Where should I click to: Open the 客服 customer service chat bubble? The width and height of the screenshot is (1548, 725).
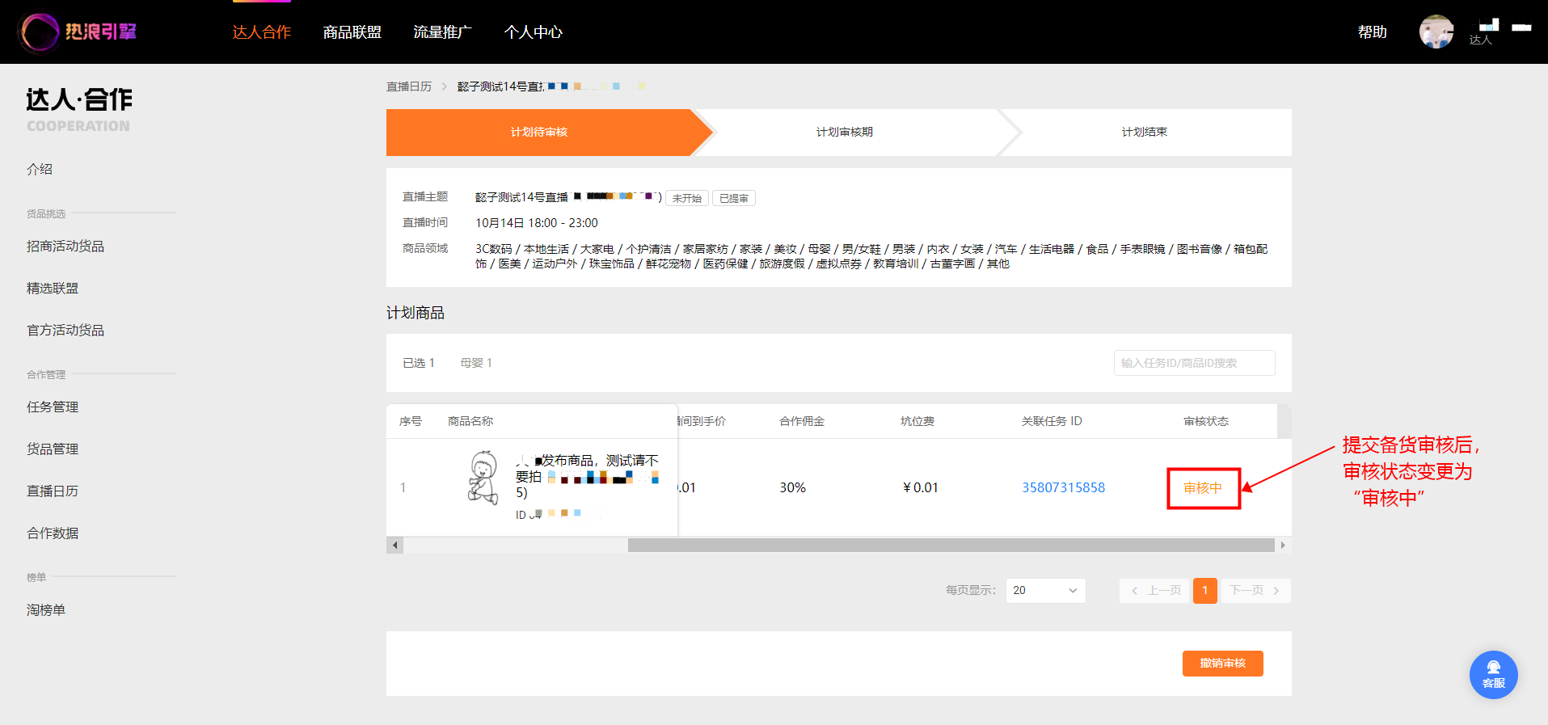tap(1493, 675)
